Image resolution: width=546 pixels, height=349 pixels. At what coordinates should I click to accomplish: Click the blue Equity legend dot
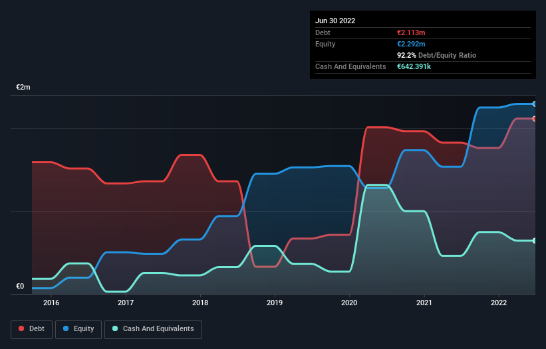tap(66, 328)
